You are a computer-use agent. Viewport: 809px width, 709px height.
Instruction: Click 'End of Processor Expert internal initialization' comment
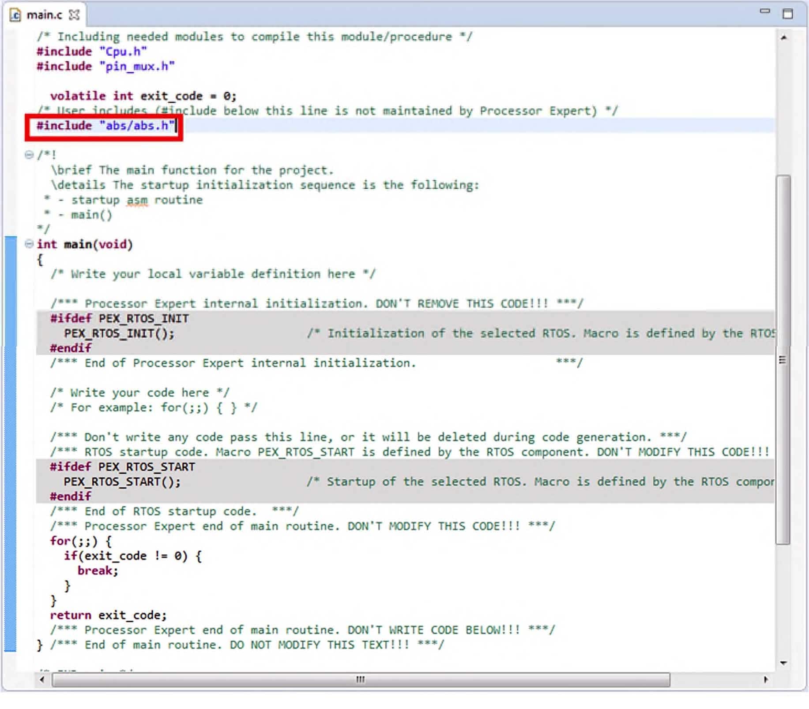(x=316, y=363)
